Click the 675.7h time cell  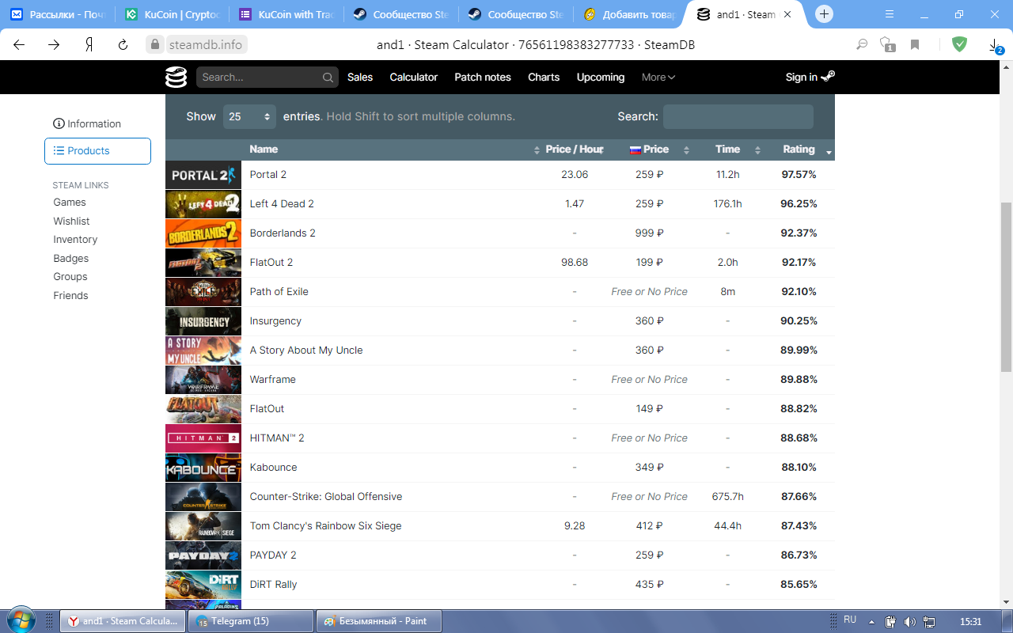click(727, 497)
